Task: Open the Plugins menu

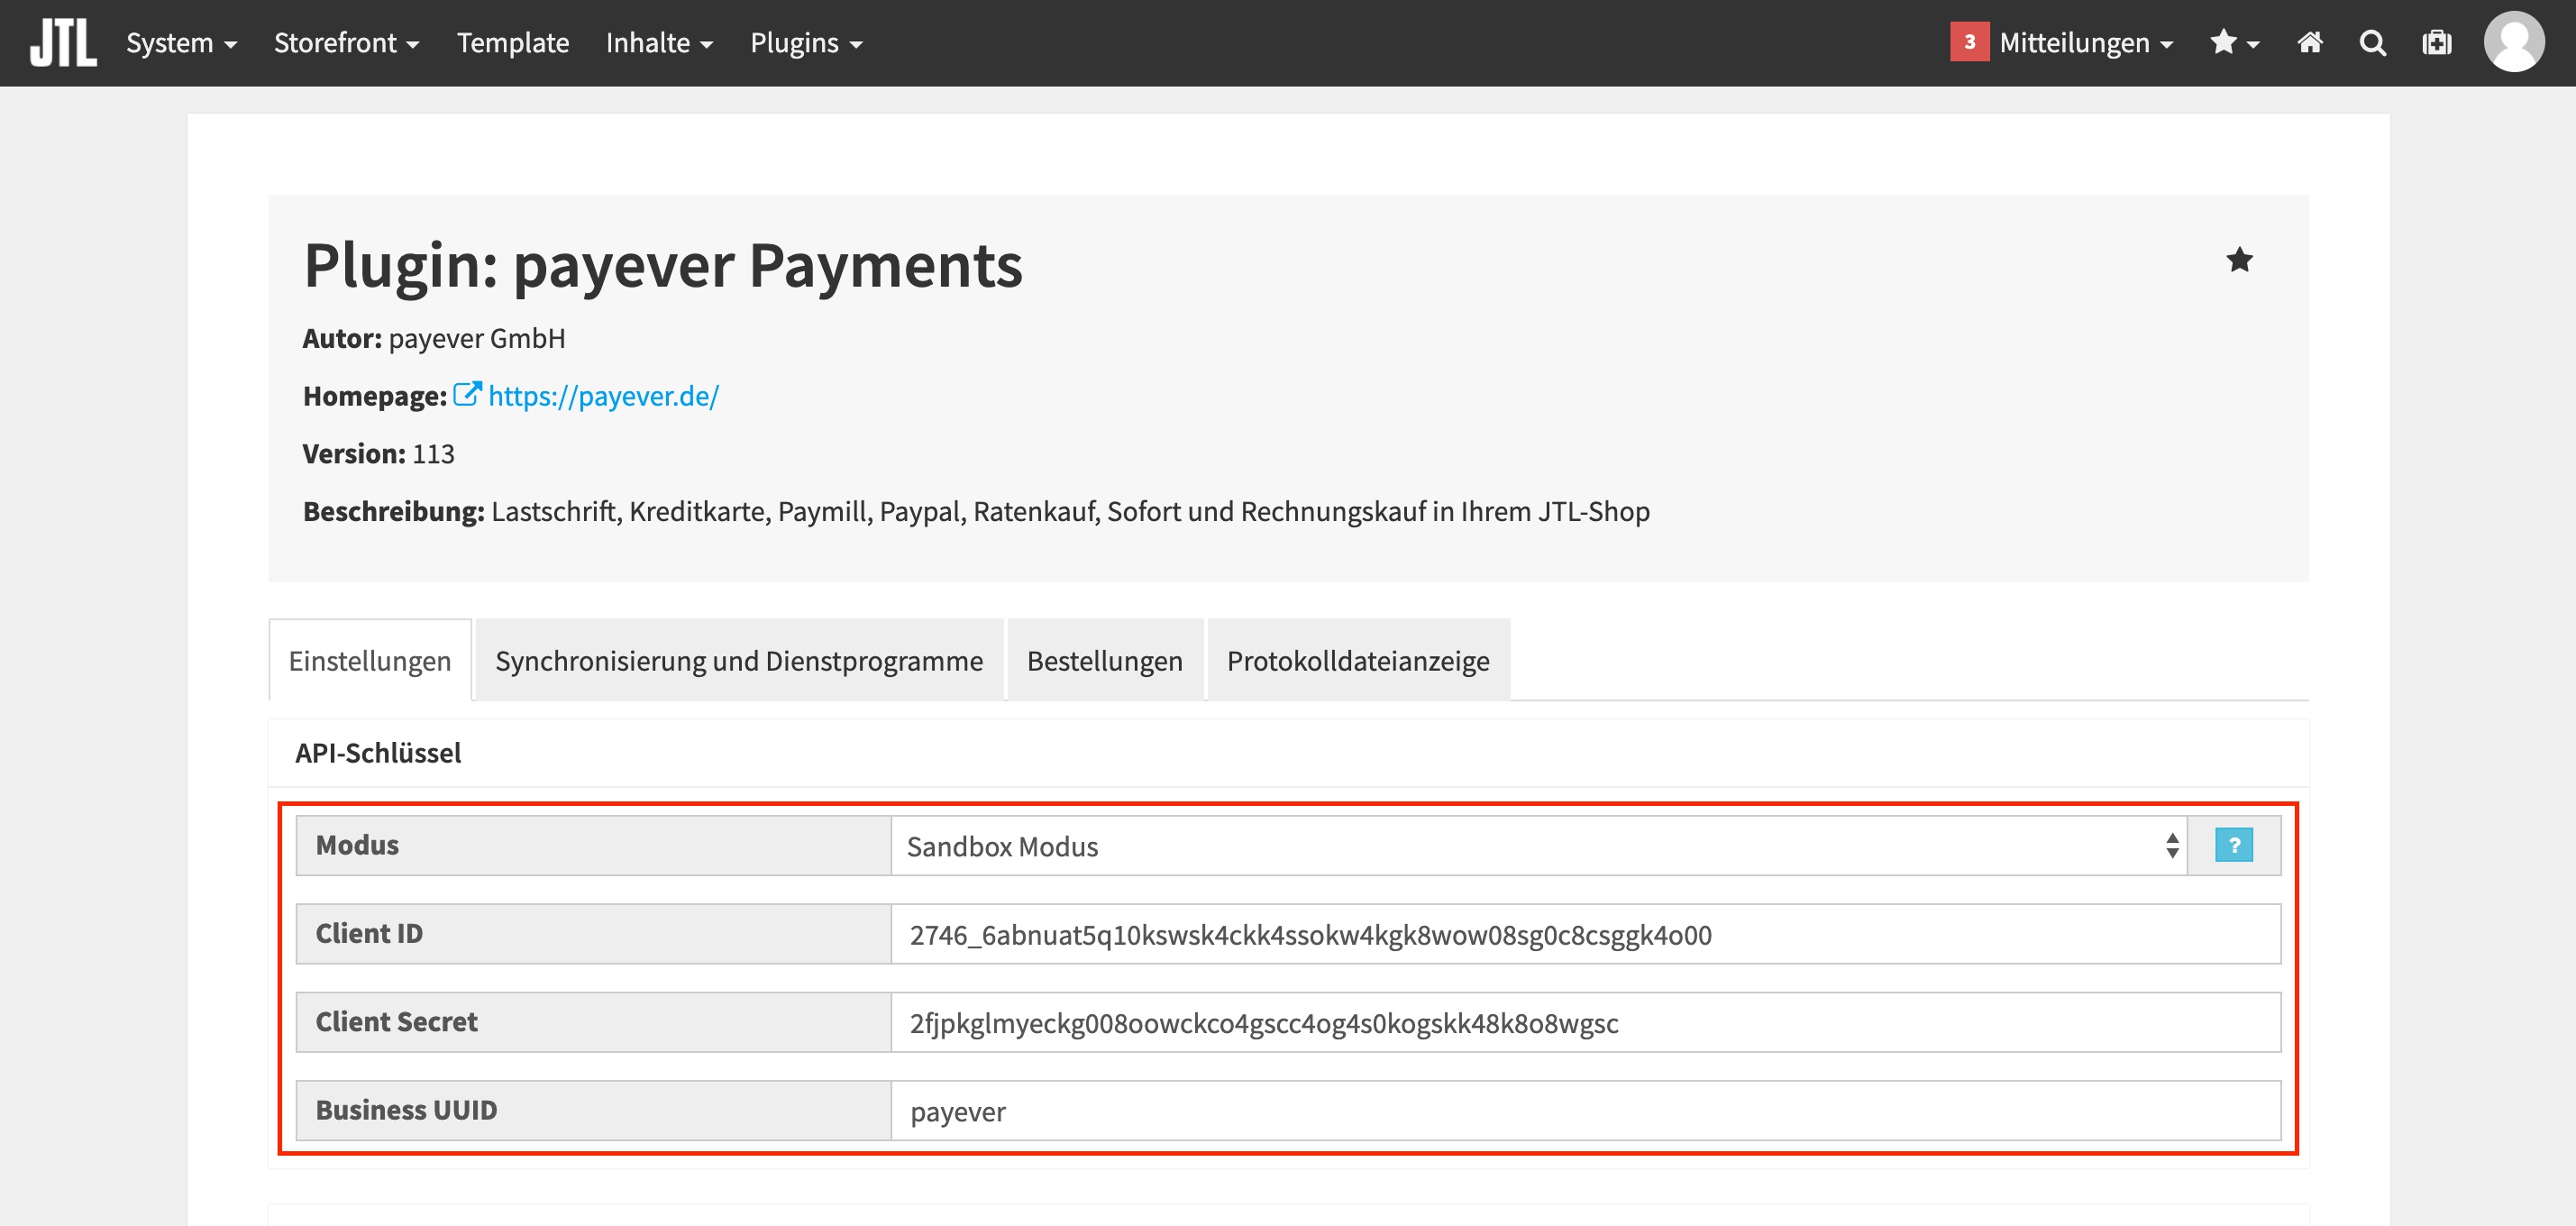Action: [x=806, y=43]
